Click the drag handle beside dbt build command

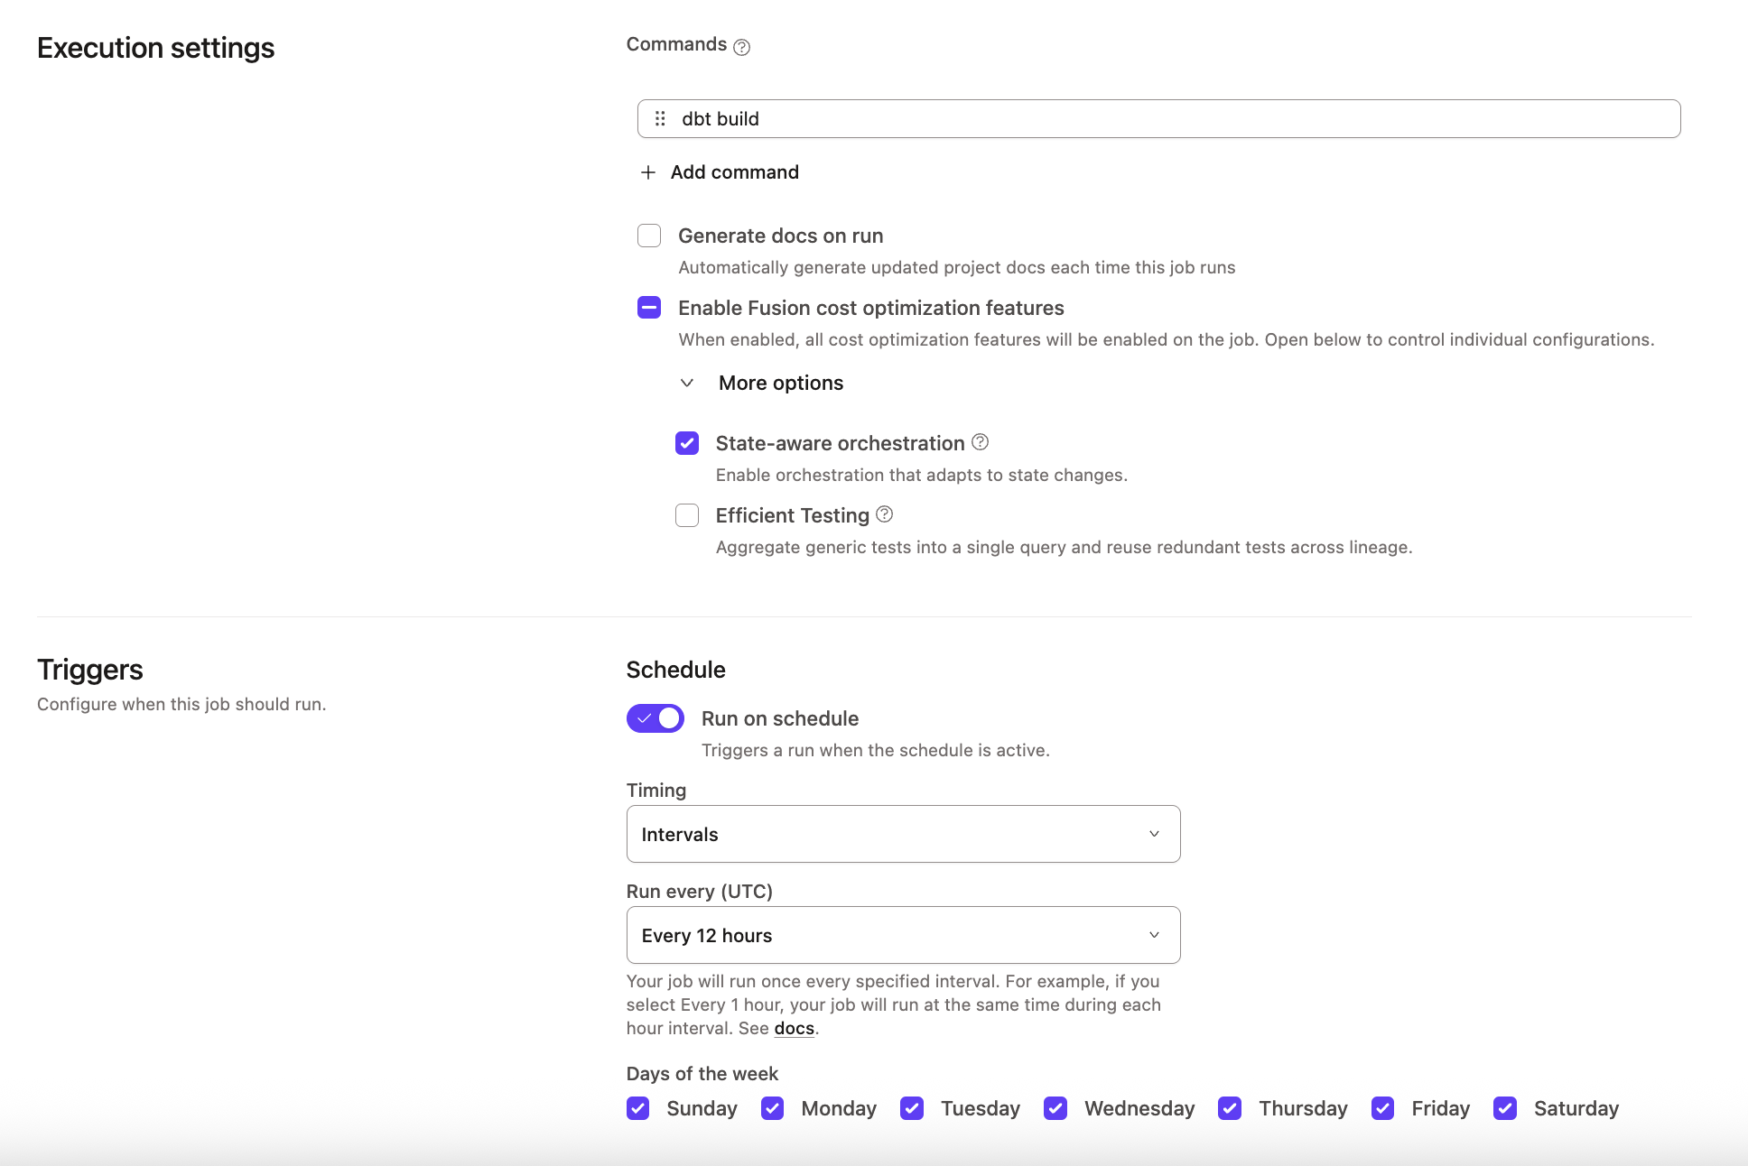click(x=659, y=118)
